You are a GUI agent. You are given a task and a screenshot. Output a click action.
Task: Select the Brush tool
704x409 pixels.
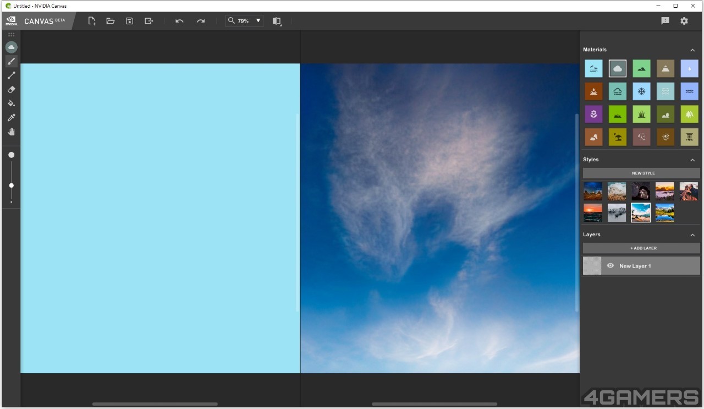[11, 61]
